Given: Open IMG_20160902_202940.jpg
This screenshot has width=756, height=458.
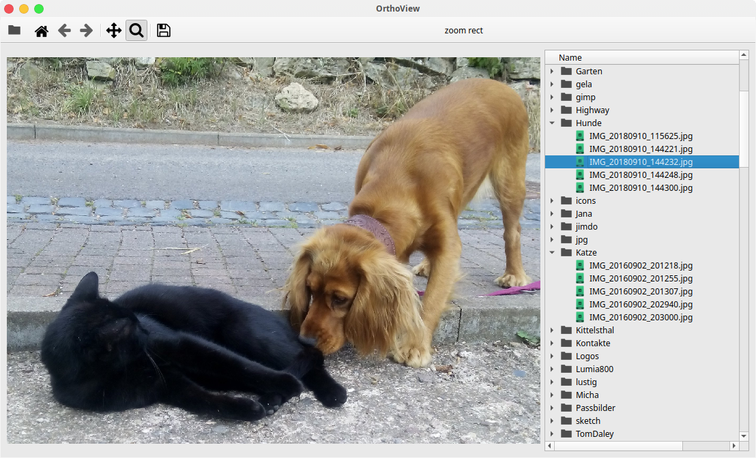Looking at the screenshot, I should click(641, 305).
